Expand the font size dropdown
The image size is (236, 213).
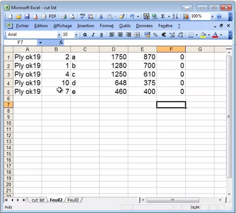(76, 35)
